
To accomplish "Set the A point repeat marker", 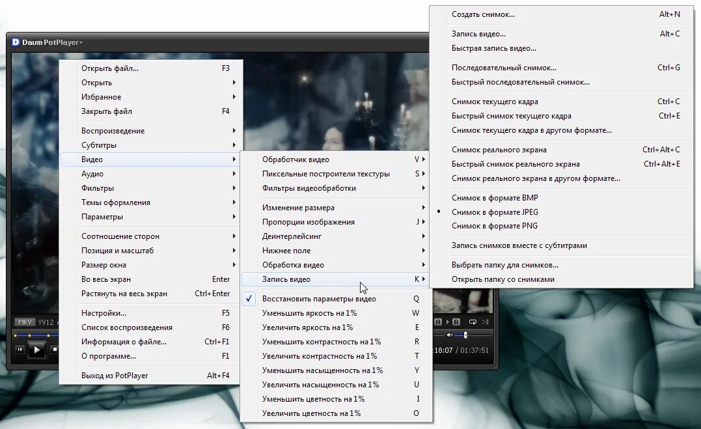I will click(x=438, y=322).
